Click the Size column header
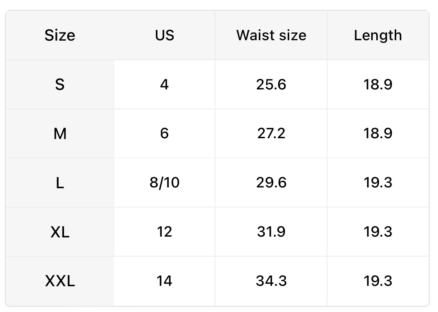438x312 pixels. (60, 36)
